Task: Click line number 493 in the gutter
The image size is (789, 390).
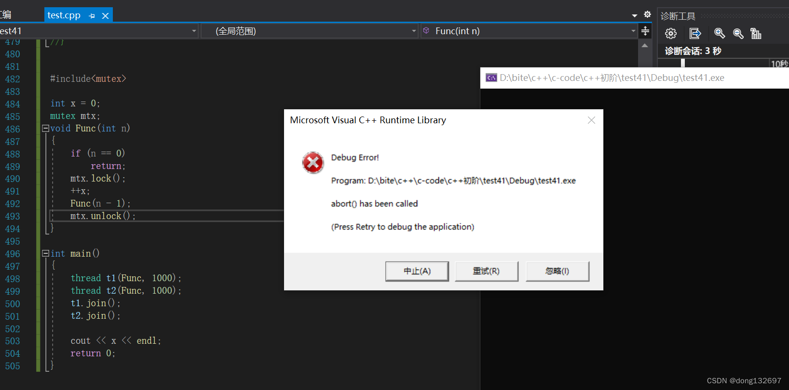Action: click(13, 216)
